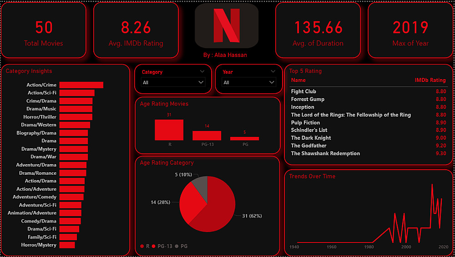Click the Inception table row

click(x=369, y=107)
